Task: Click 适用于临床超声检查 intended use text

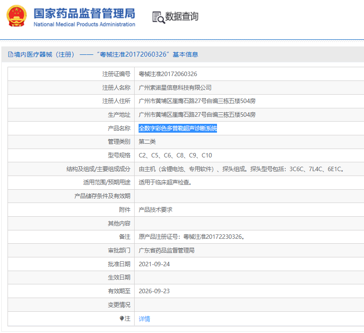Action: (x=165, y=183)
